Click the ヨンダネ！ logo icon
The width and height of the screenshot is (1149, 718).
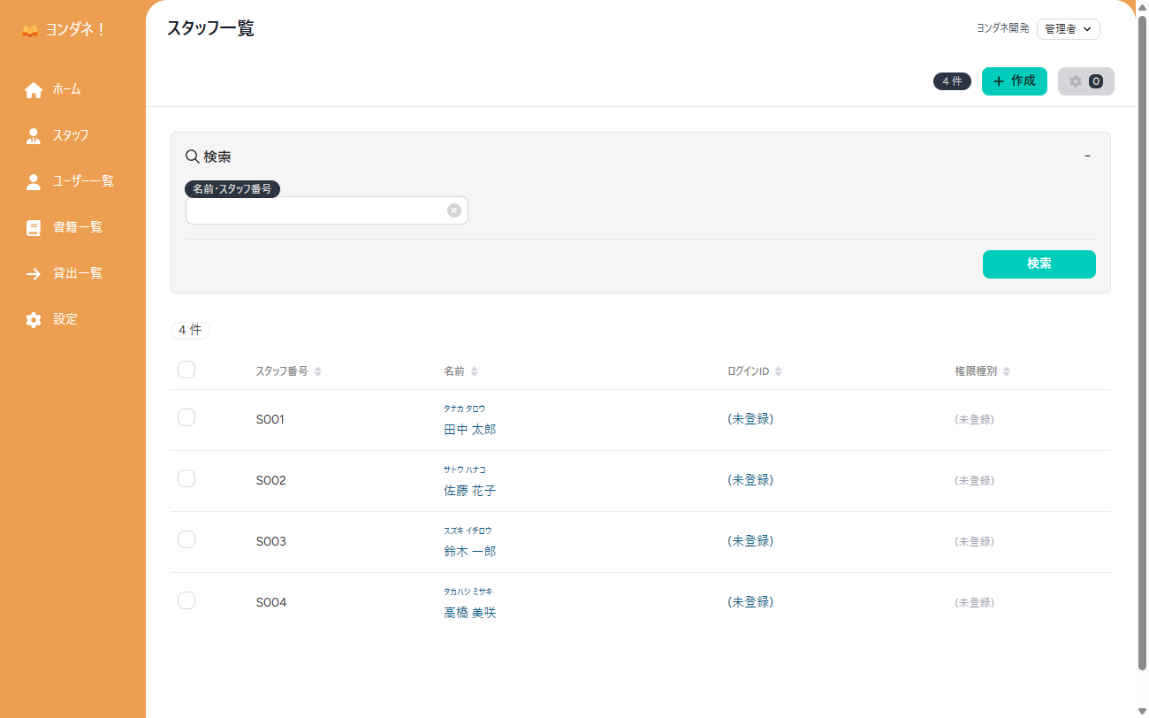click(x=30, y=30)
